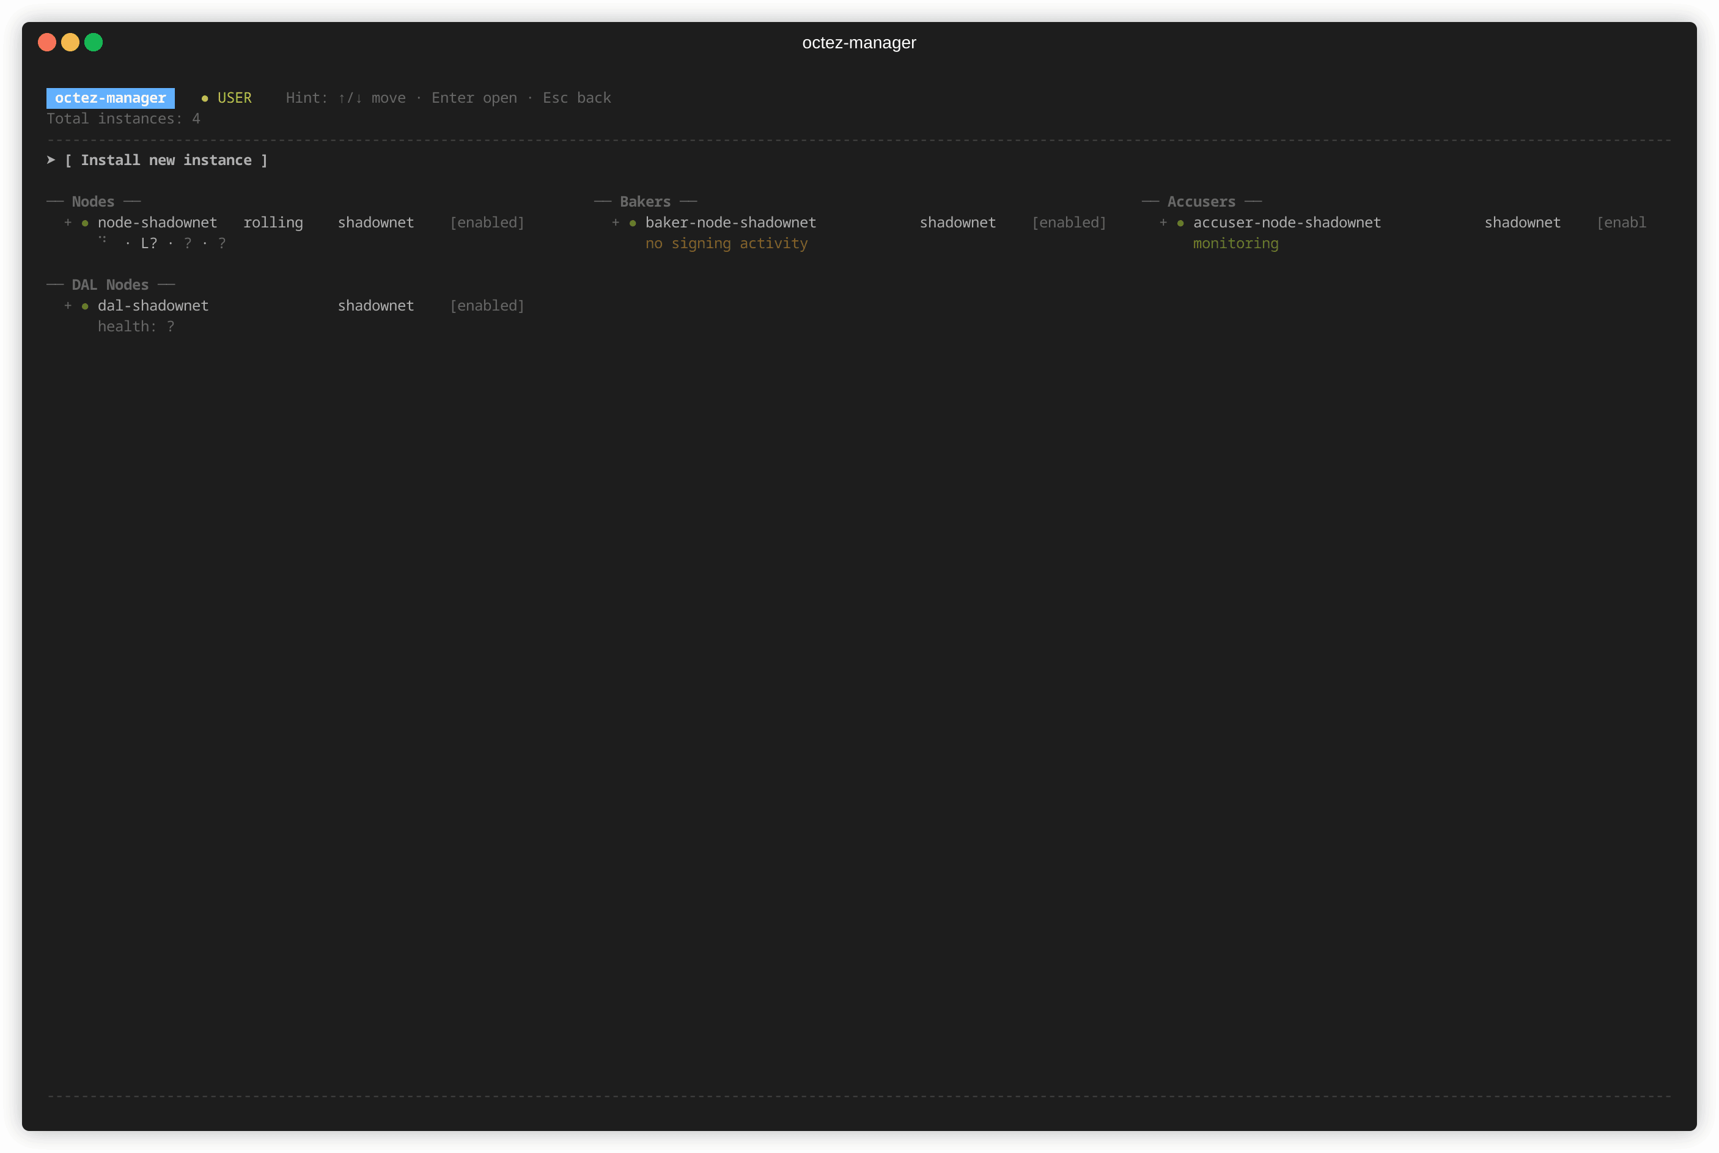Select the DAL Nodes section header
Viewport: 1719px width, 1153px height.
coord(110,284)
